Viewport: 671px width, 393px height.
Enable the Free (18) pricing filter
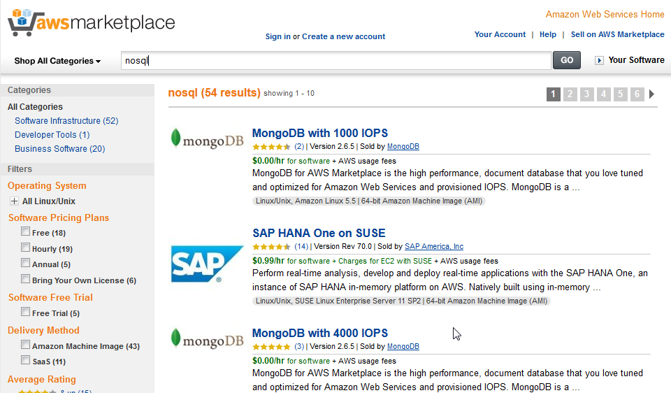click(25, 231)
